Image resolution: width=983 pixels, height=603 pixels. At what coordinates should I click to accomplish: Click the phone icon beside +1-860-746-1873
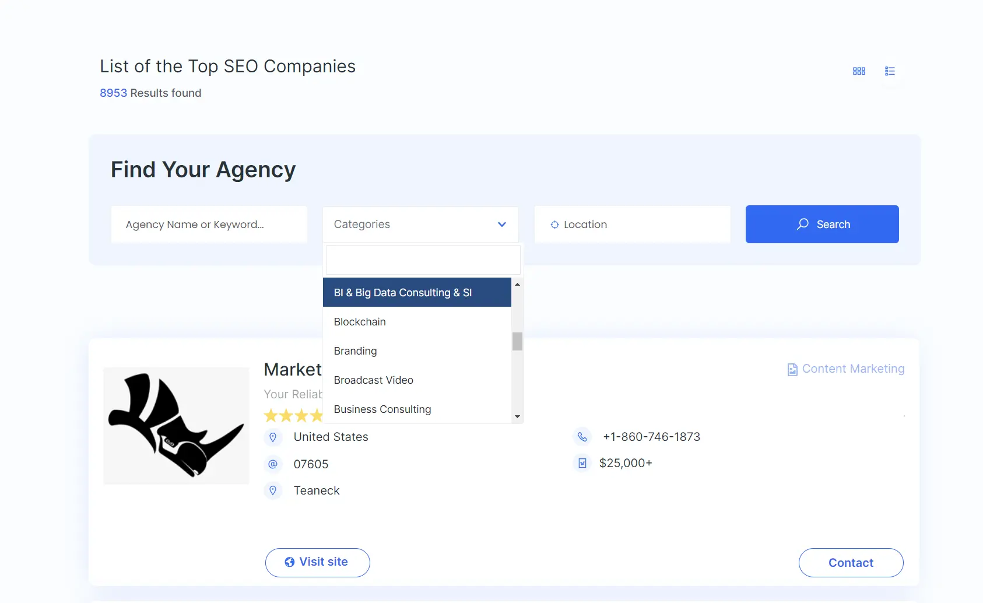[582, 437]
